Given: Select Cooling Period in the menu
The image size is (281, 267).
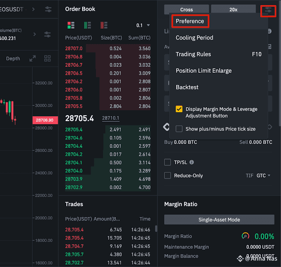Looking at the screenshot, I should (194, 38).
